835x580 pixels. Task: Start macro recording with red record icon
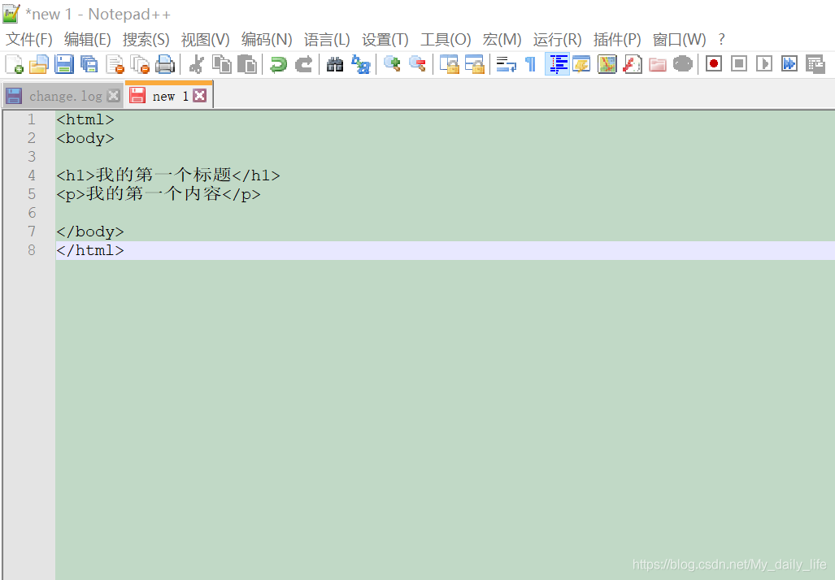tap(713, 63)
